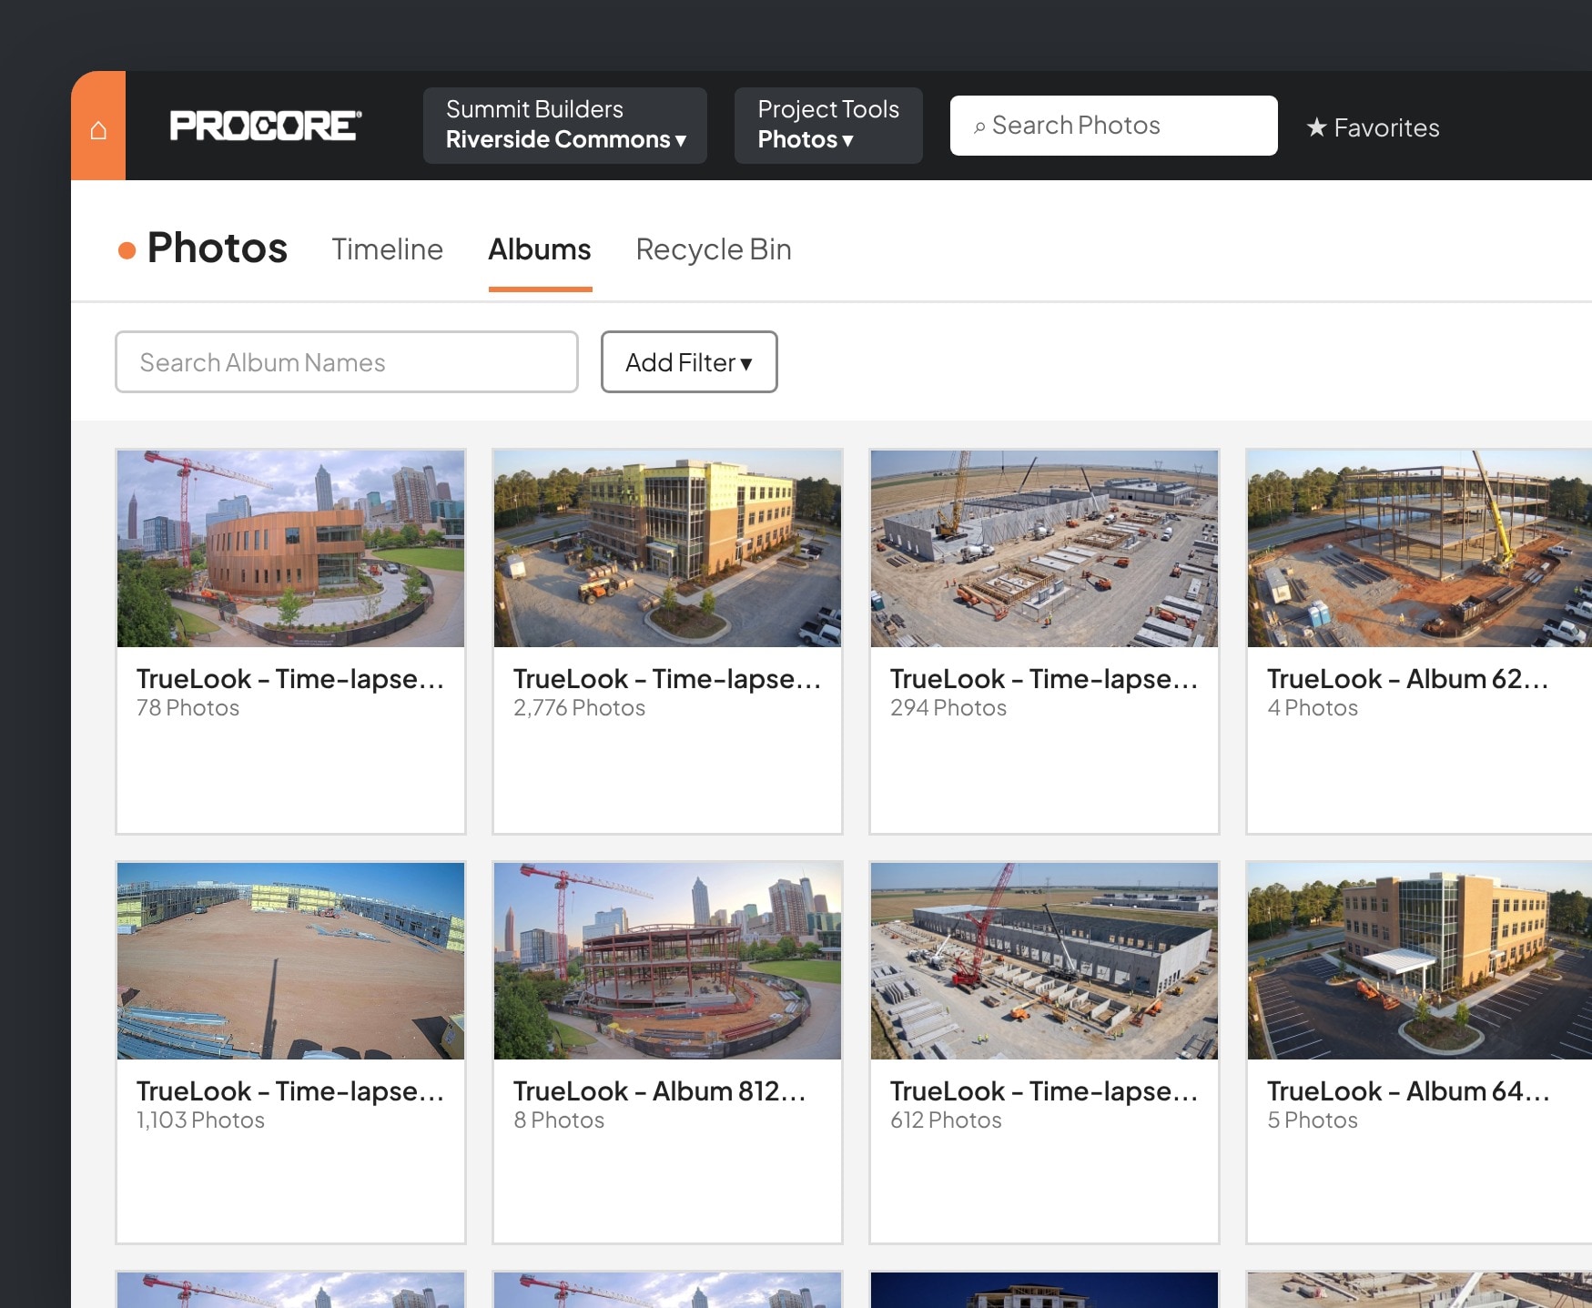The width and height of the screenshot is (1592, 1308).
Task: Click the album title above 78 Photos
Action: [x=290, y=679]
